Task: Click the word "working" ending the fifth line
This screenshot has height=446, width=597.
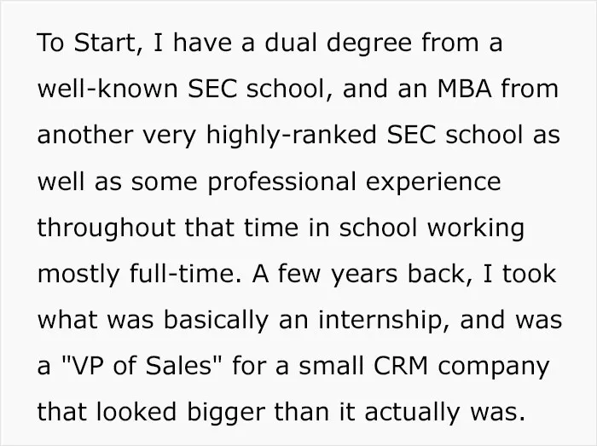Action: coord(476,228)
